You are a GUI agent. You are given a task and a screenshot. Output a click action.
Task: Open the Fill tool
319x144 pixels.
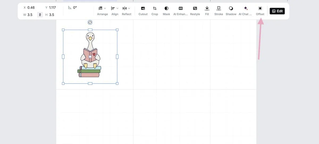(x=207, y=11)
